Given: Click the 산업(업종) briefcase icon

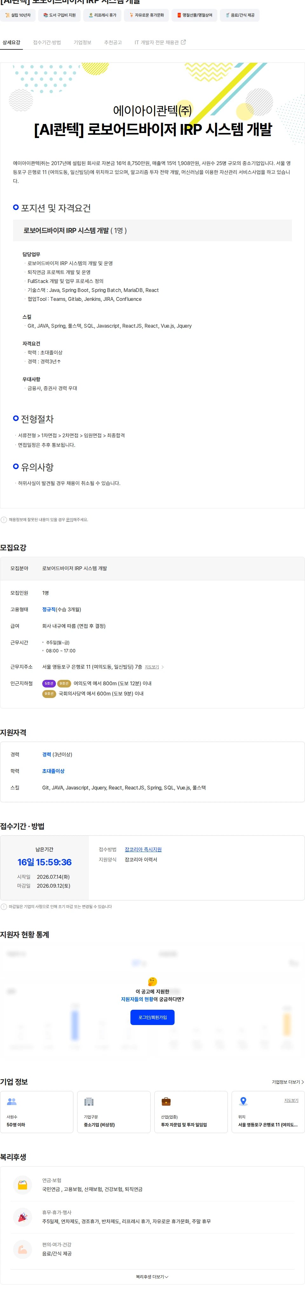Looking at the screenshot, I should (x=166, y=1101).
